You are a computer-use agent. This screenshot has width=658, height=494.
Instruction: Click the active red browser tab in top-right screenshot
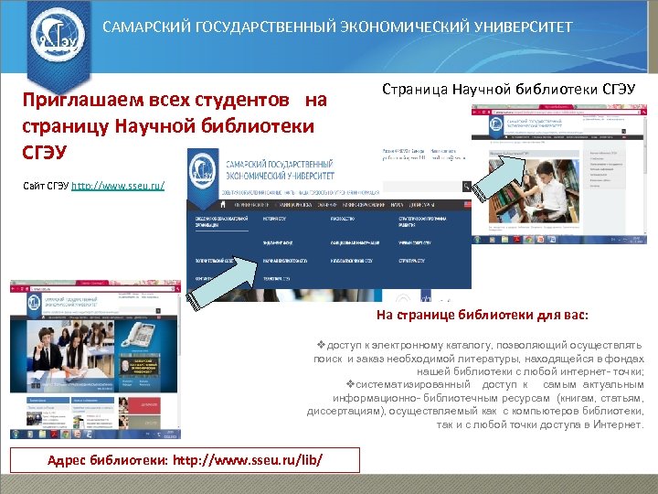coord(556,107)
